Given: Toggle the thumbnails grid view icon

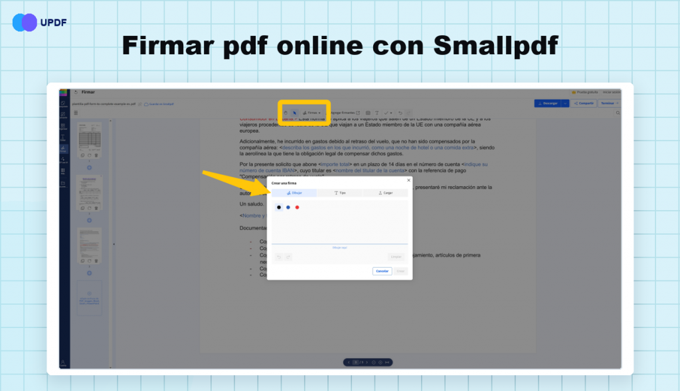Looking at the screenshot, I should click(x=76, y=113).
